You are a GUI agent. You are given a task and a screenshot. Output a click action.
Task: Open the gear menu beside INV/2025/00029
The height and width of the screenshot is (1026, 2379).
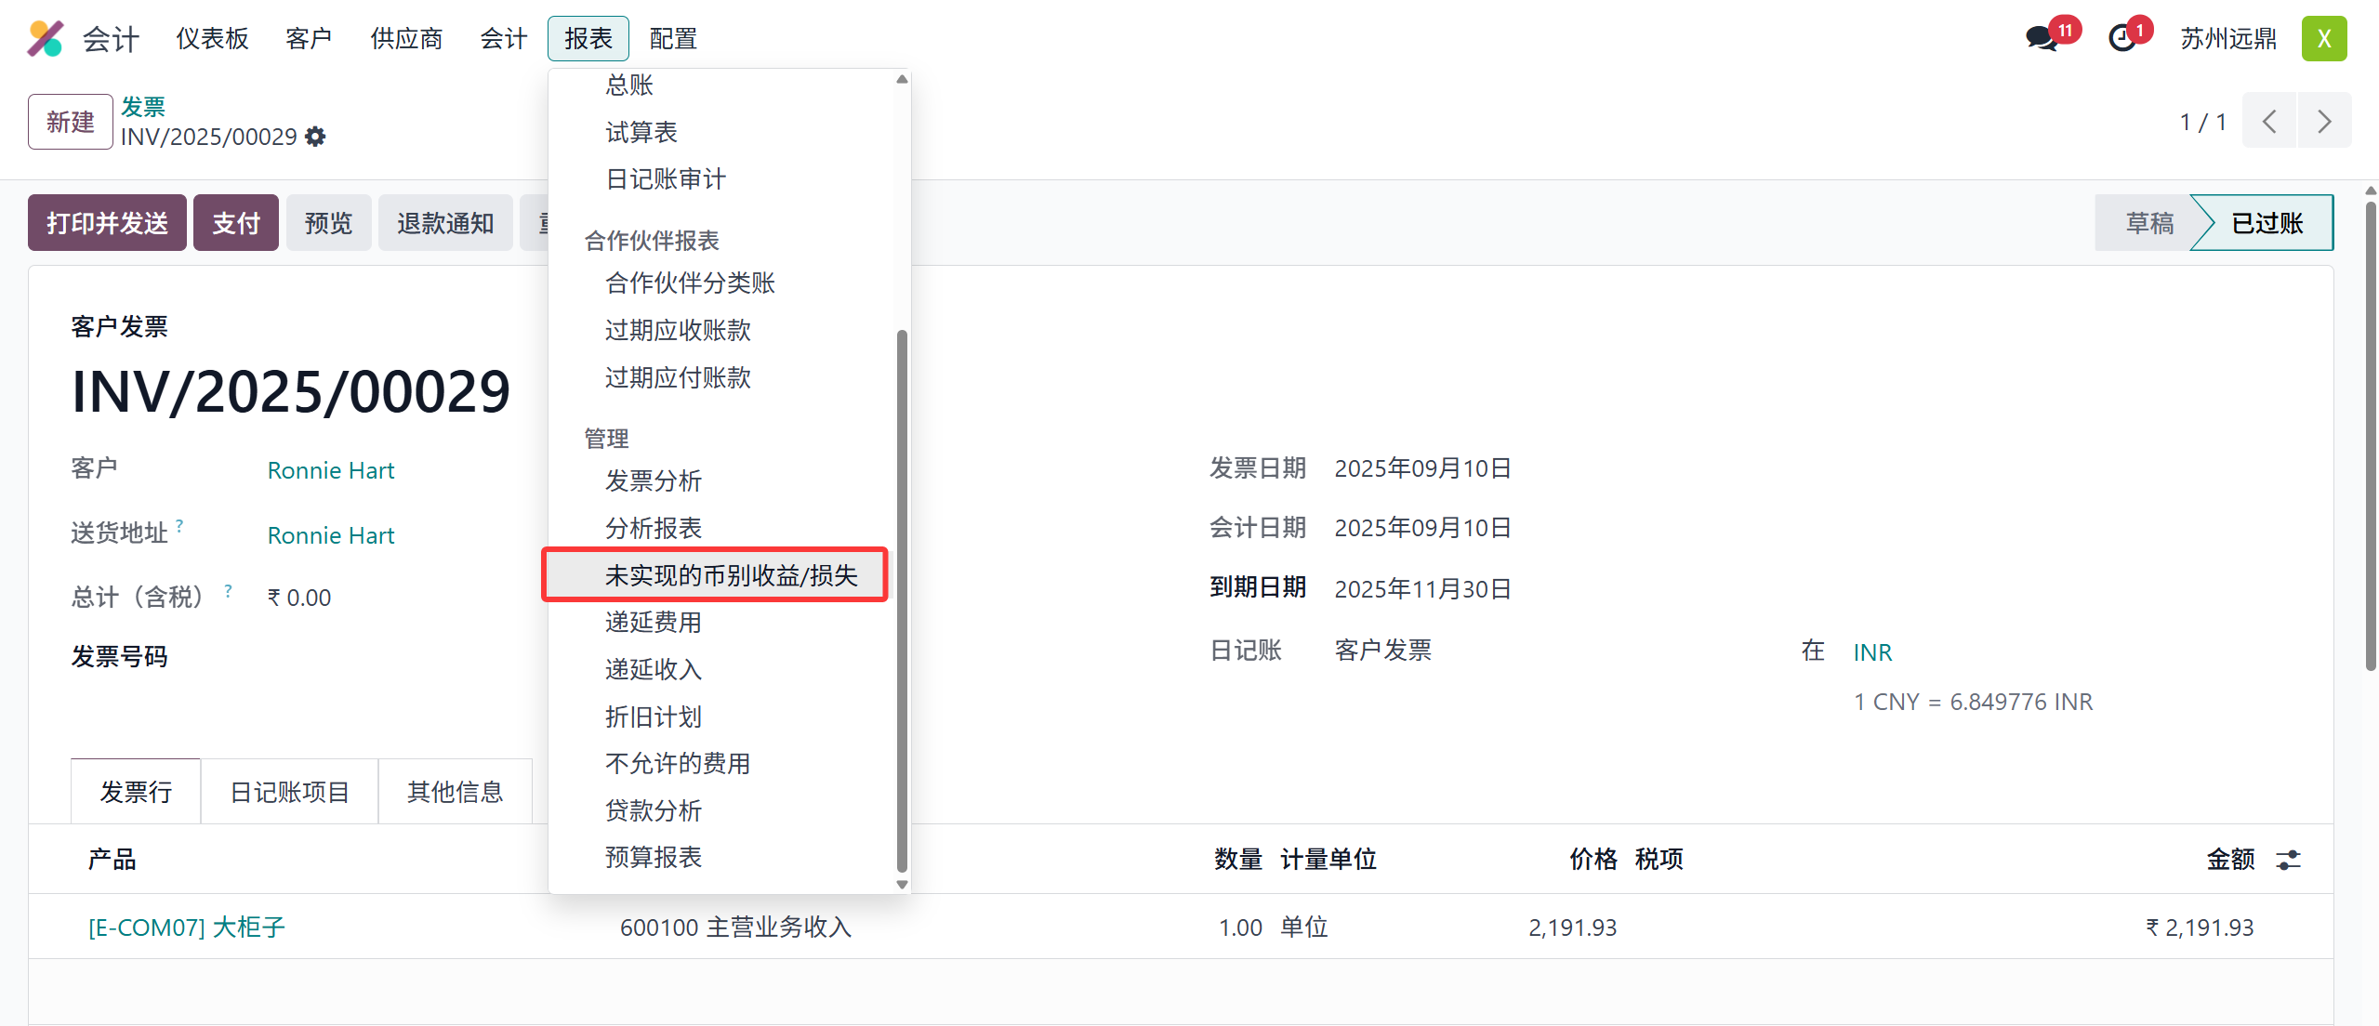316,137
